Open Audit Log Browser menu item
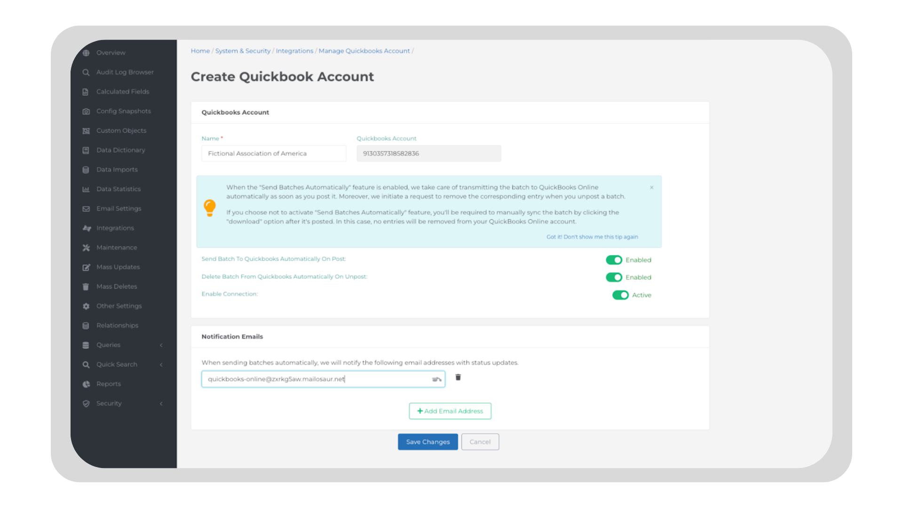 (x=125, y=72)
